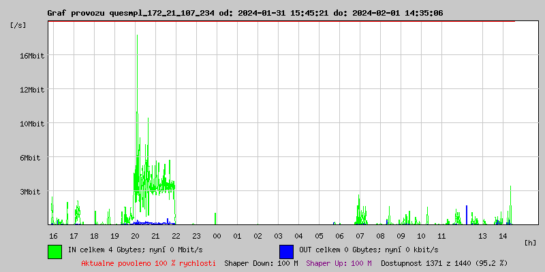Click the green IN legend swatch
Image resolution: width=545 pixels, height=272 pixels.
[x=54, y=251]
